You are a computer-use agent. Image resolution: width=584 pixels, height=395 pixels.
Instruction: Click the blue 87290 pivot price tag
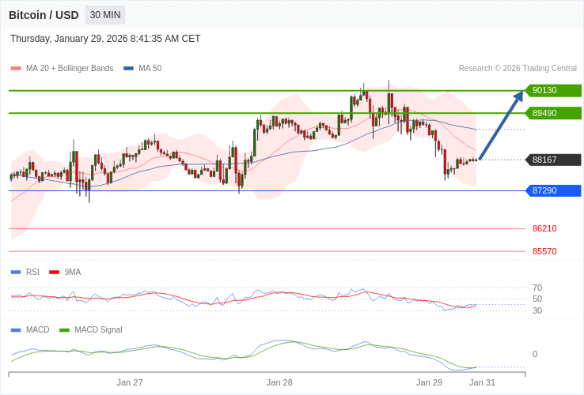pos(553,190)
